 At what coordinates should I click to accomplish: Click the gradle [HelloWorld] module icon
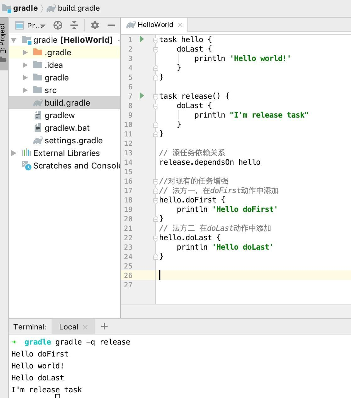26,40
